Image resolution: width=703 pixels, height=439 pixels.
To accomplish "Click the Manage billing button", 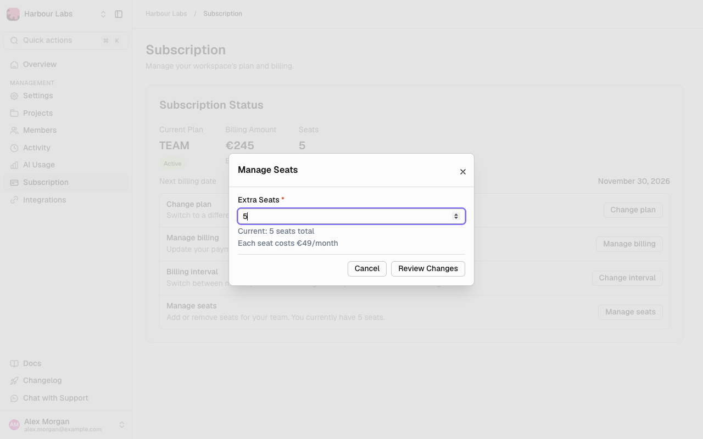I will pyautogui.click(x=629, y=244).
